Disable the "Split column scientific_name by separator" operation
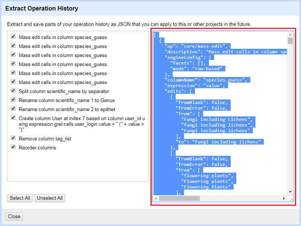This screenshot has height=226, width=301. tap(13, 91)
